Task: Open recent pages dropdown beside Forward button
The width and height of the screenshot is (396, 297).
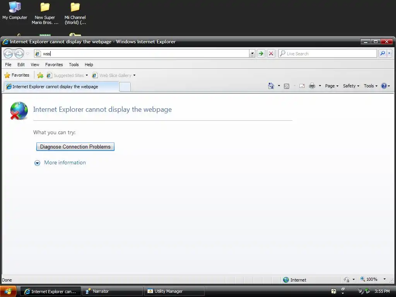Action: (28, 53)
